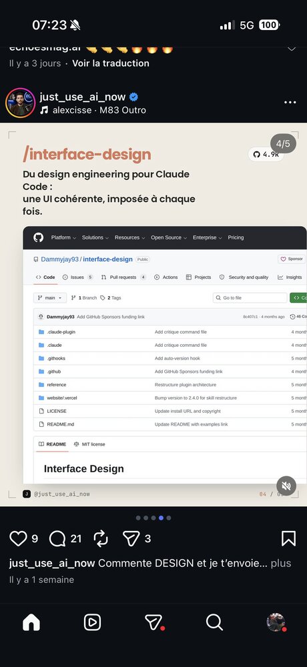Click the Dammyjay93 owner link in the repo path

point(59,259)
